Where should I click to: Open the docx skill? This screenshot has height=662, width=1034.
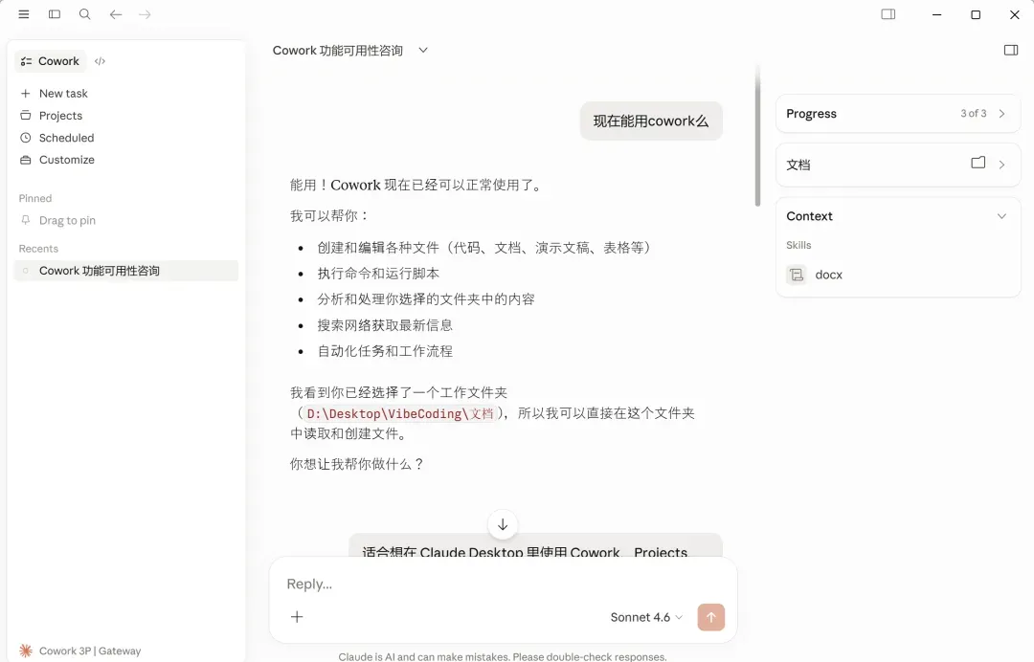click(828, 275)
